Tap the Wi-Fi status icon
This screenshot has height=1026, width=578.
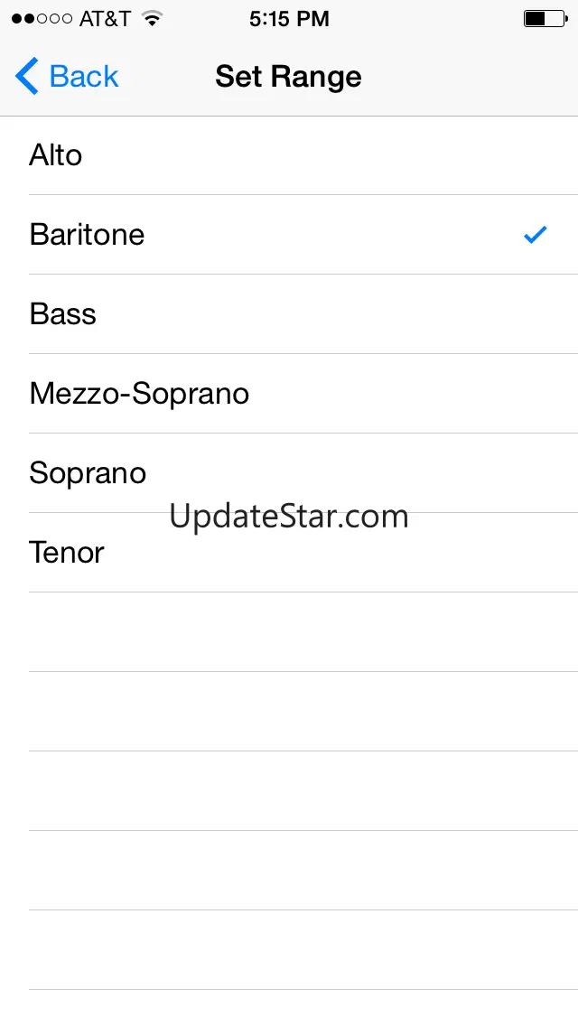click(x=152, y=19)
